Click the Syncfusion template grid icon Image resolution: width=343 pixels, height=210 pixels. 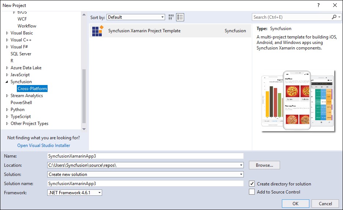click(x=98, y=31)
